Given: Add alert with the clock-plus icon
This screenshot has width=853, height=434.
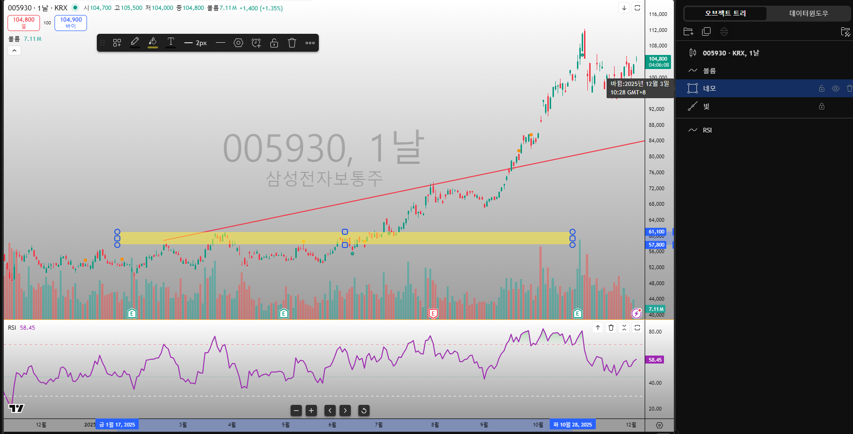Looking at the screenshot, I should pyautogui.click(x=256, y=43).
